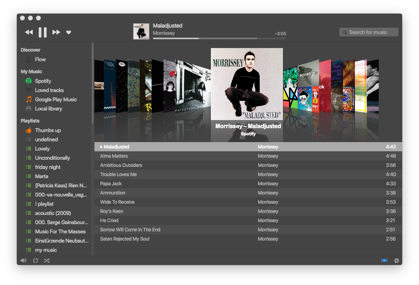Select the Boxed In album cover
419x285 pixels.
308,73
